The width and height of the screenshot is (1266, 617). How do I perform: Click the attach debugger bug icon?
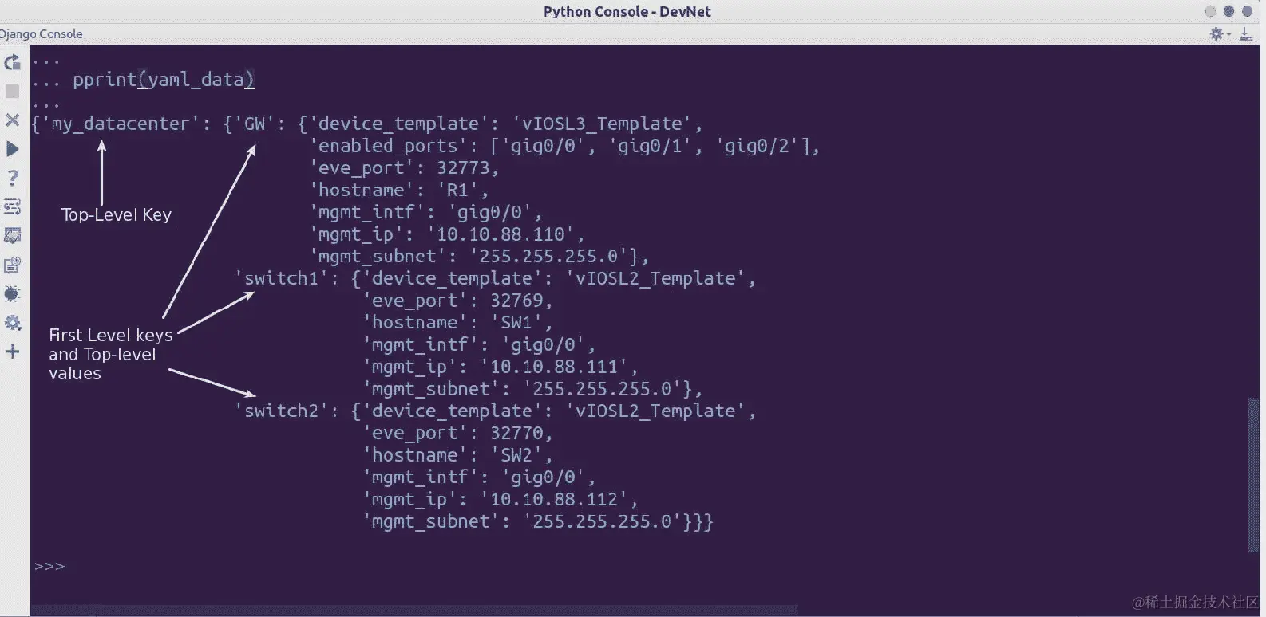(12, 294)
